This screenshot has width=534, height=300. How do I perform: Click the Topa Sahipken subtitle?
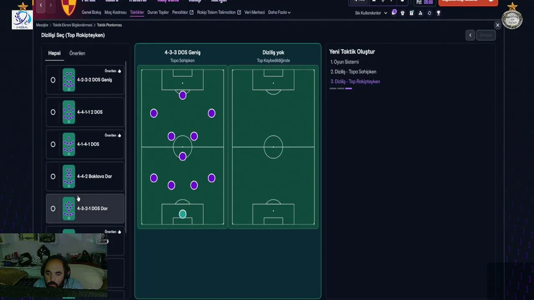[182, 60]
